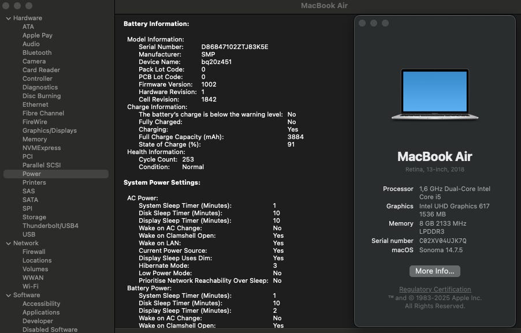Close the About This Mac window
This screenshot has width=521, height=333.
363,23
